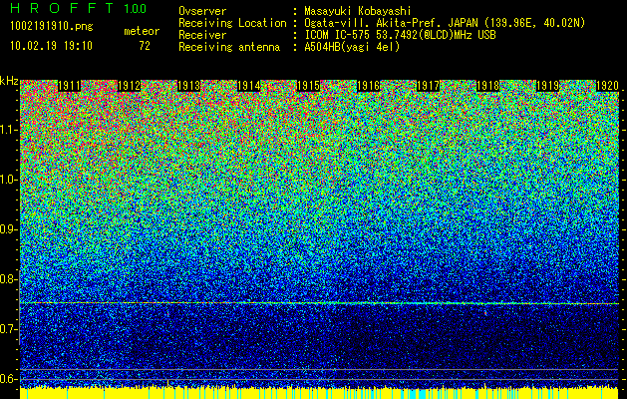Click the 1915 time marker

(x=308, y=86)
